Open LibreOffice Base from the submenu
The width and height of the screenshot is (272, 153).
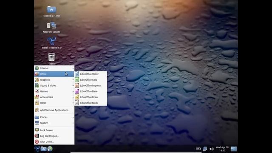point(91,91)
